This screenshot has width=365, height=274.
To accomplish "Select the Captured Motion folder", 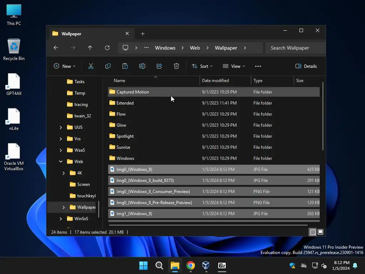I will pos(214,92).
